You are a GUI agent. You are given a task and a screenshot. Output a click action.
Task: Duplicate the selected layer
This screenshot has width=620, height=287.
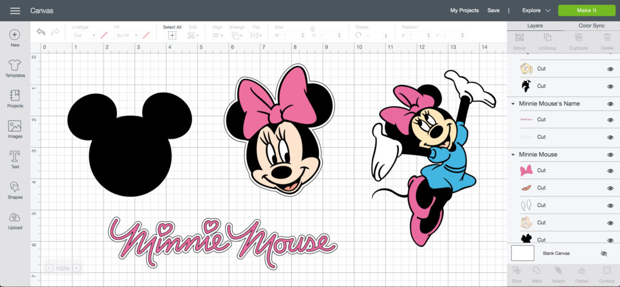pyautogui.click(x=579, y=41)
